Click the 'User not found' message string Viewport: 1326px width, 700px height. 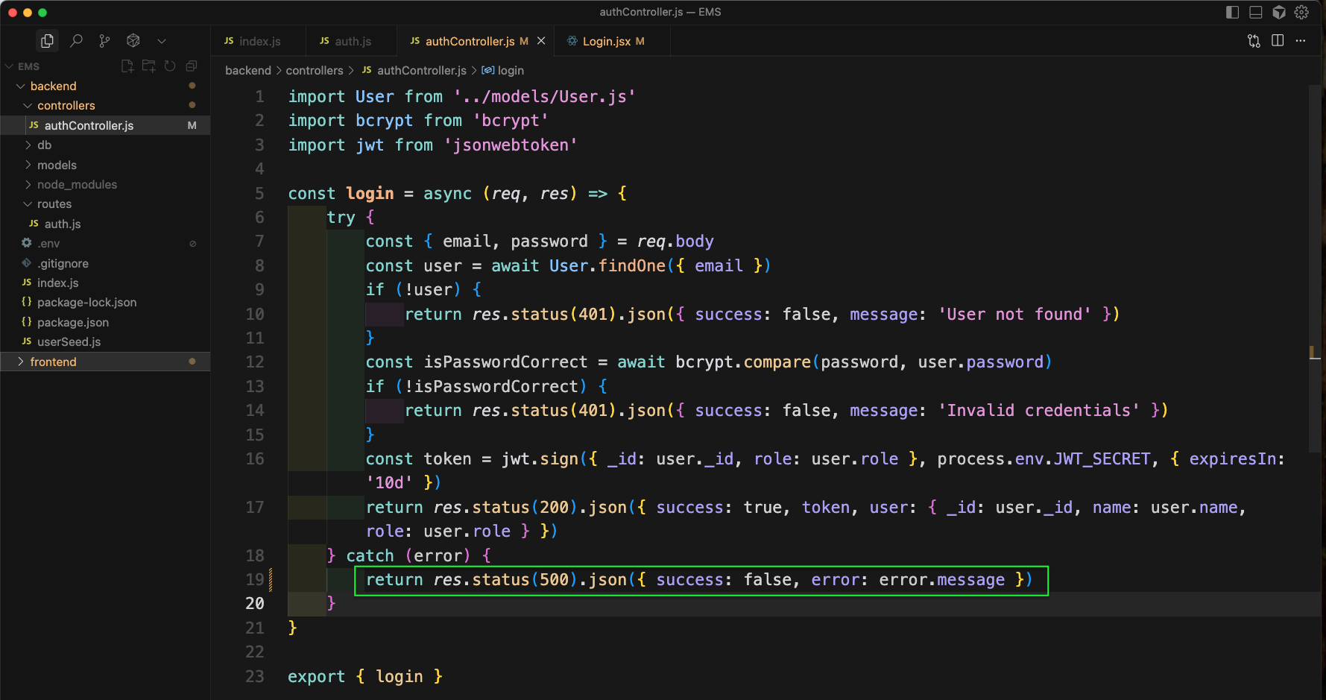click(1014, 315)
